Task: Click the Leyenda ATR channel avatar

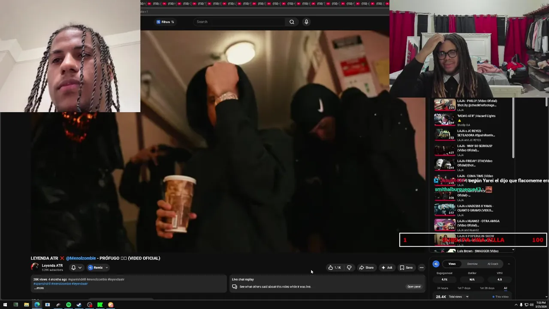Action: 35,267
